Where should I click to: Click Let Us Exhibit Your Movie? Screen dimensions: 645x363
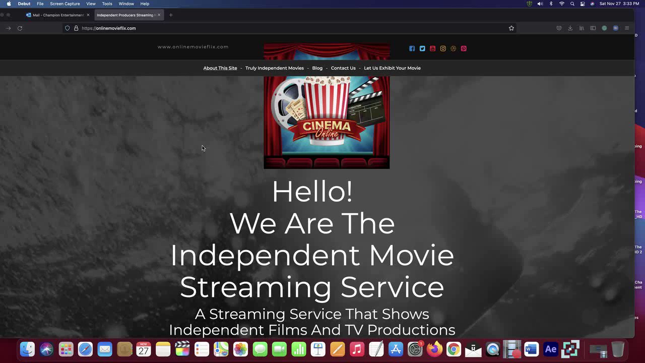coord(392,68)
